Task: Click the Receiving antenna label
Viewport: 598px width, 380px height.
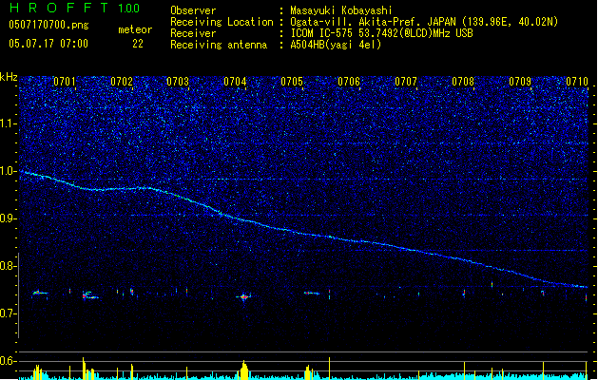Action: click(219, 45)
